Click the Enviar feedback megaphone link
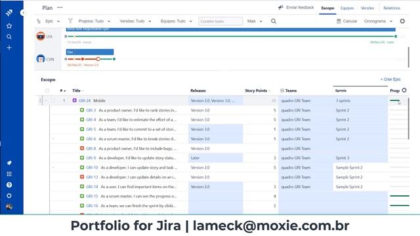The image size is (420, 236). click(296, 7)
